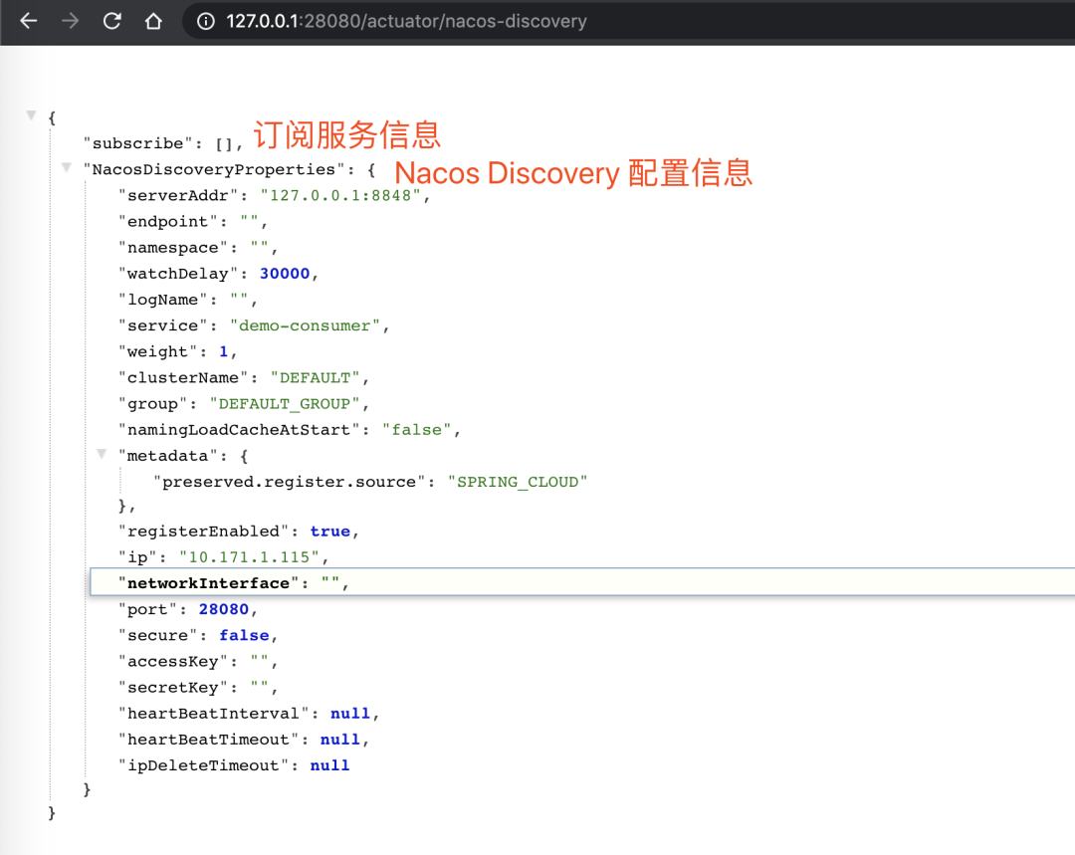
Task: Click the "namespace" key
Action: point(173,248)
